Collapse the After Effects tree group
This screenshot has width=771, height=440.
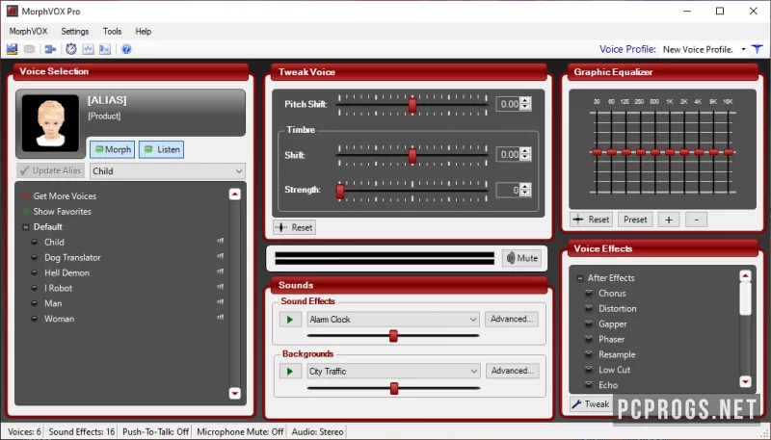pyautogui.click(x=580, y=278)
